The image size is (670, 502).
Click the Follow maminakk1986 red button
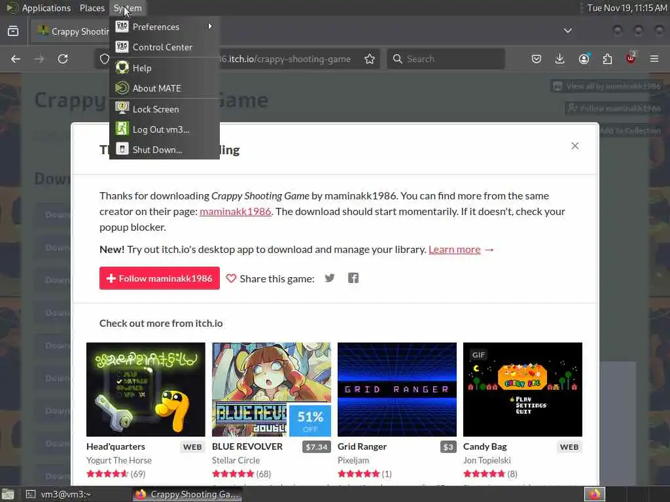[160, 278]
